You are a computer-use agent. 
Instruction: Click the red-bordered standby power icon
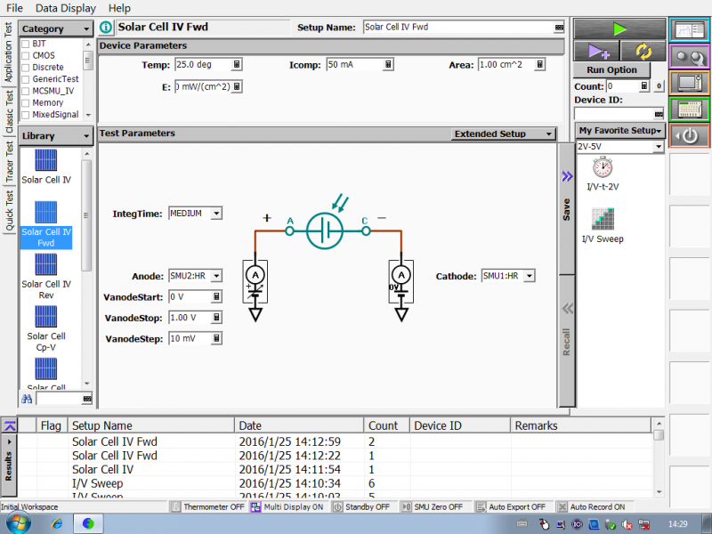click(x=689, y=135)
